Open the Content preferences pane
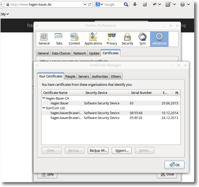 74,39
